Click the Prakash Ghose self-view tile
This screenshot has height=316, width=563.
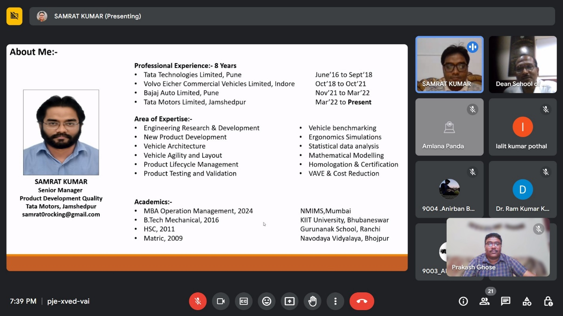pos(498,247)
